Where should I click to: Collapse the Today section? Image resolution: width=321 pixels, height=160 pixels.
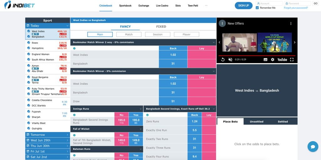(48, 26)
